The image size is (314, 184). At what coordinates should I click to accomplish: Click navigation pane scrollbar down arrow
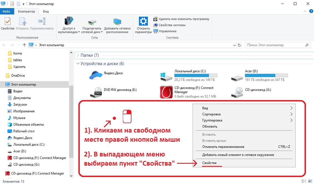click(71, 176)
